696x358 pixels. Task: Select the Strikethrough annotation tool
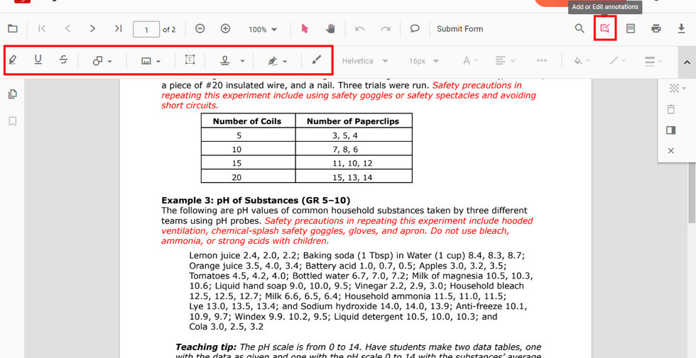tap(63, 61)
